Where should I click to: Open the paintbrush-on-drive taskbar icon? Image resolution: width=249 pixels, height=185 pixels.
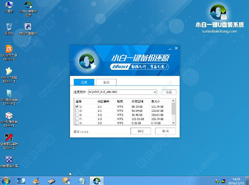[x=36, y=181]
